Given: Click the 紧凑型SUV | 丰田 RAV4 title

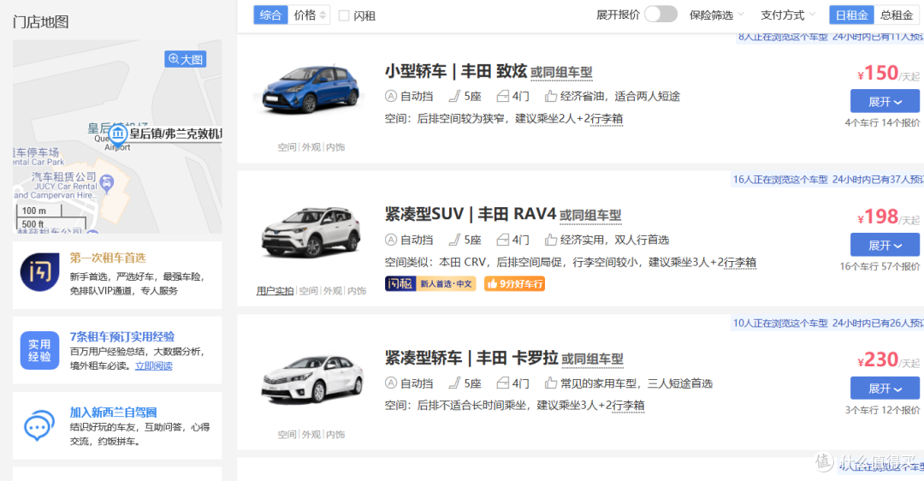Looking at the screenshot, I should tap(471, 214).
